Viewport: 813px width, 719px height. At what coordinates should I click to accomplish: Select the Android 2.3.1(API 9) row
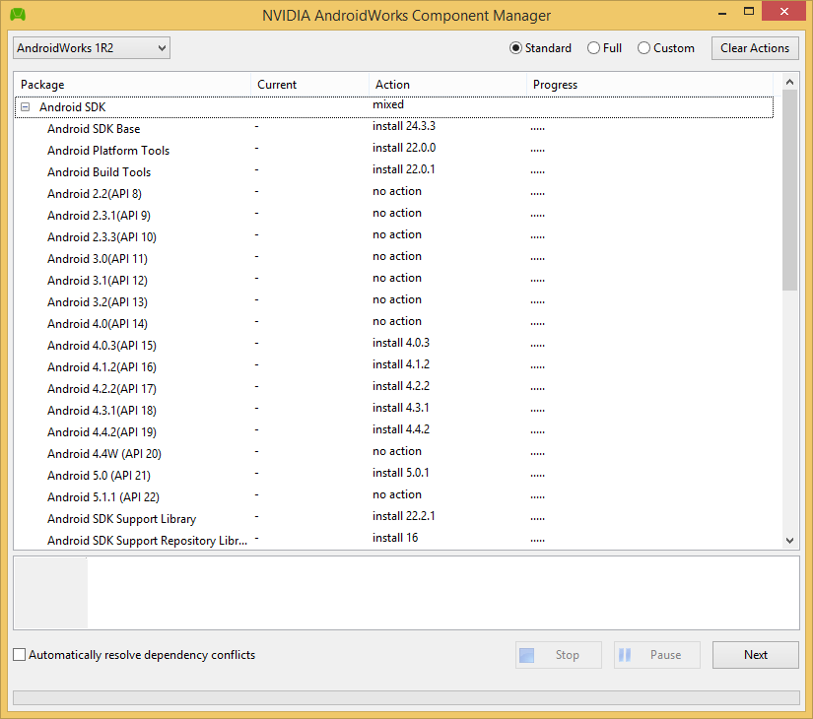click(x=394, y=215)
